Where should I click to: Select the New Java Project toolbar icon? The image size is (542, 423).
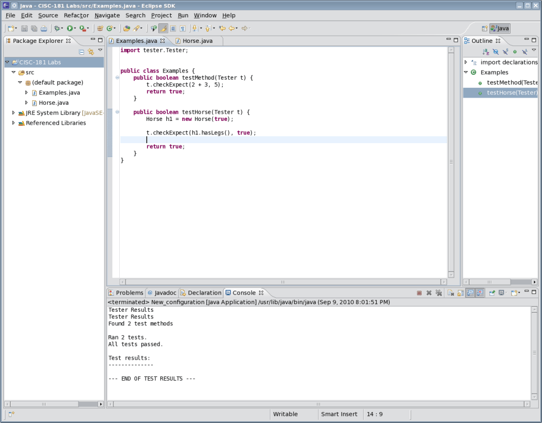coord(100,28)
